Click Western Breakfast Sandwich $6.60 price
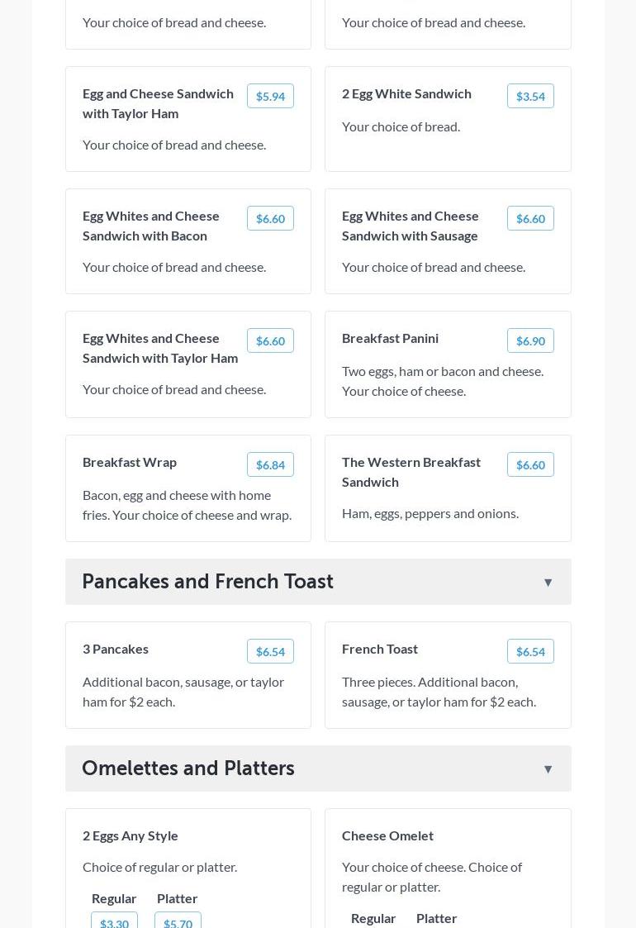 pos(529,465)
